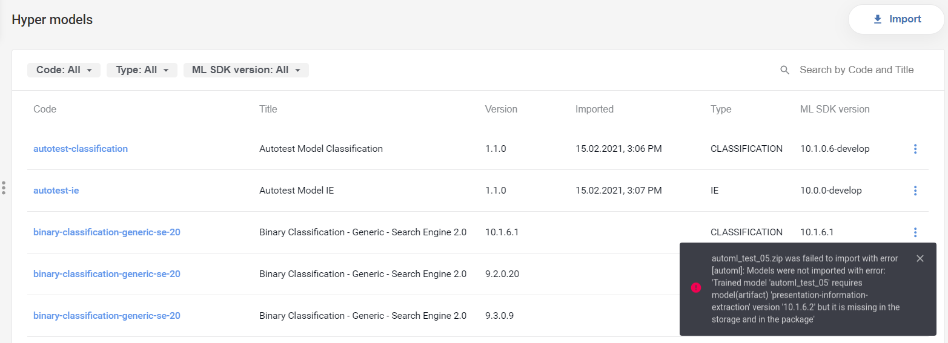The width and height of the screenshot is (948, 343).
Task: Select the Autotest Model IE title cell
Action: 297,191
